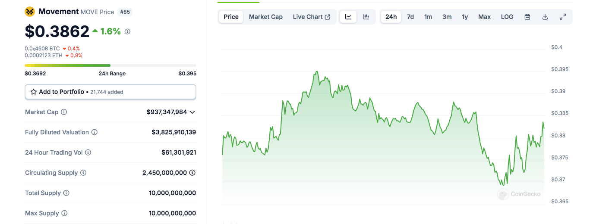Open the Live Chart external link
Viewport: 593px width, 224px height.
click(x=312, y=17)
